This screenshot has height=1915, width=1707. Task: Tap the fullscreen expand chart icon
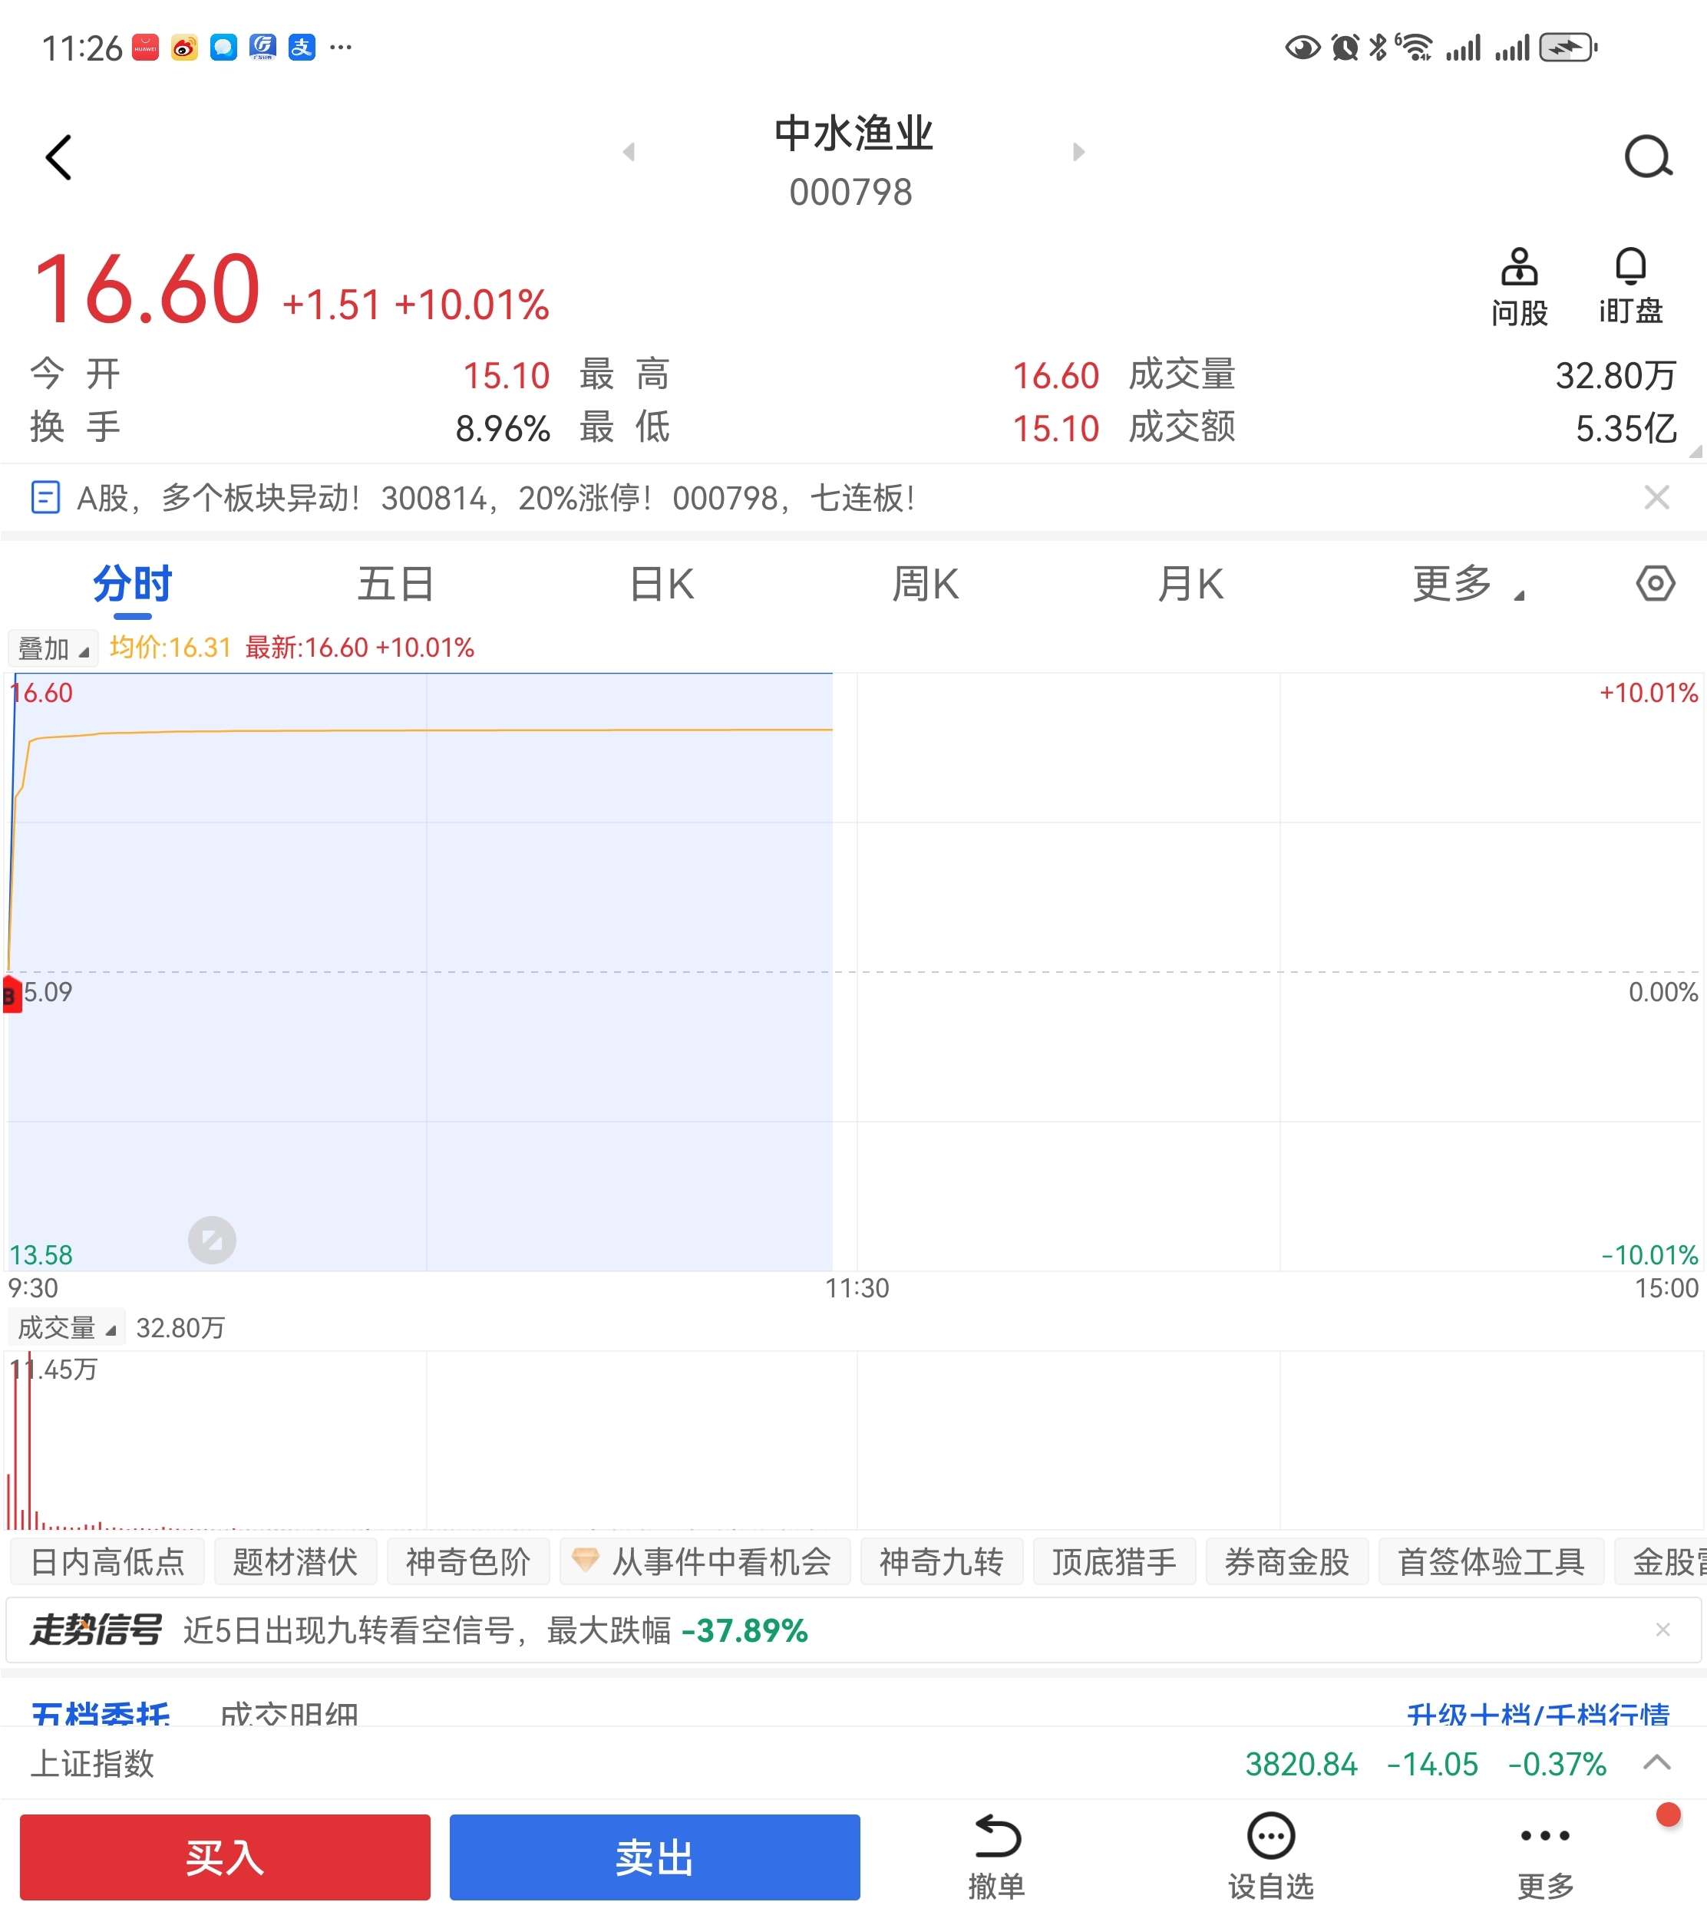point(212,1240)
